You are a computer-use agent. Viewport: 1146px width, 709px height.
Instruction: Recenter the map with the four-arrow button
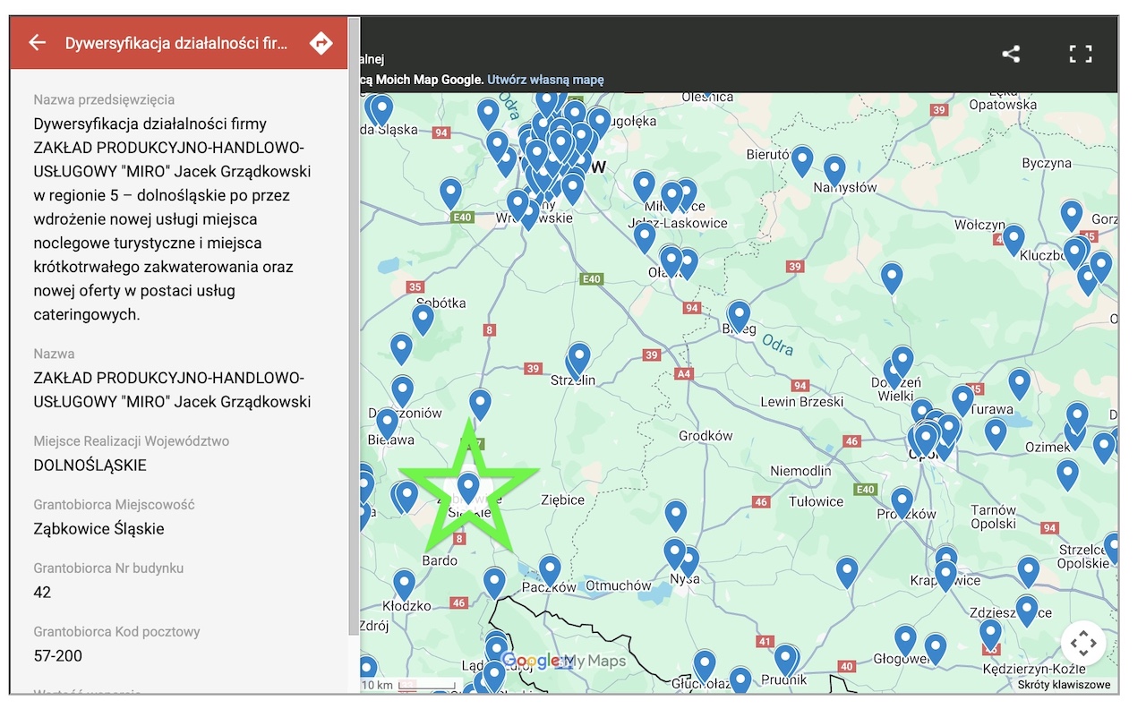1083,643
